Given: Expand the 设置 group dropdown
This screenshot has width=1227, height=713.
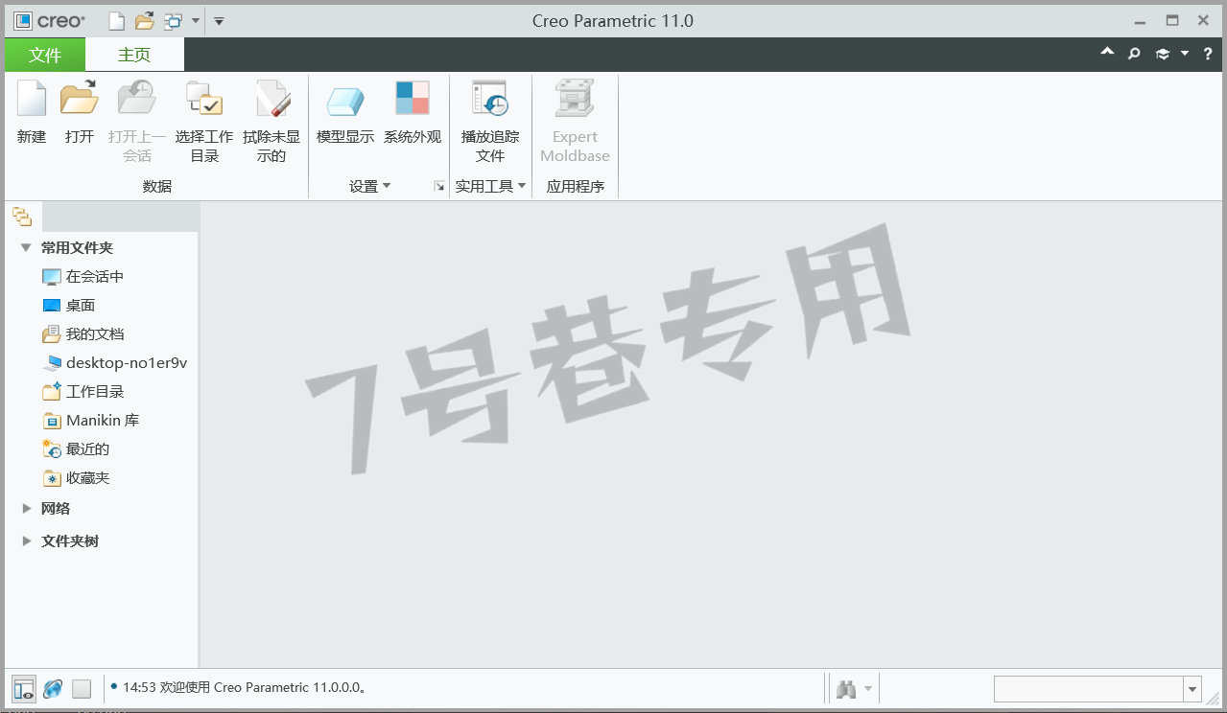Looking at the screenshot, I should 370,186.
